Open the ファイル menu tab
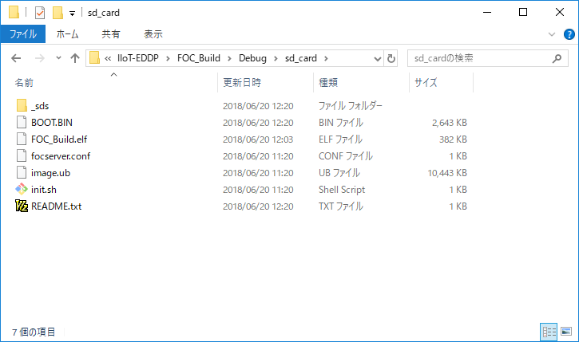Viewport: 579px width, 342px height. (x=22, y=34)
